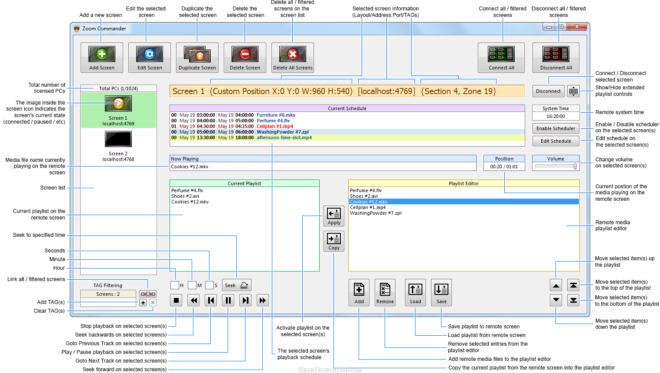The height and width of the screenshot is (373, 660).
Task: Apply playlist to selected screen
Action: pyautogui.click(x=334, y=216)
